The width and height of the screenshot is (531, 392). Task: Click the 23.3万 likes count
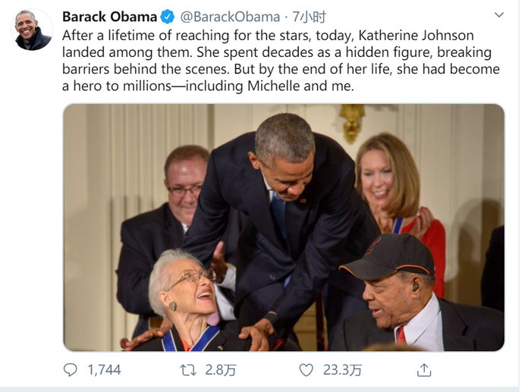pyautogui.click(x=341, y=370)
